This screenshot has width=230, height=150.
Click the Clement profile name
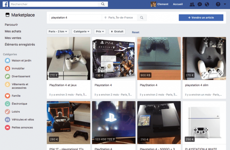(163, 4)
